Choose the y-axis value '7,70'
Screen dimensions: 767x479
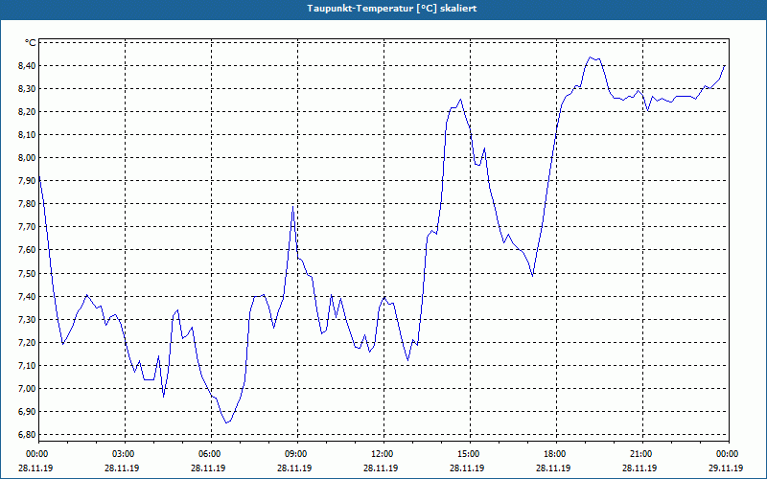pos(28,227)
